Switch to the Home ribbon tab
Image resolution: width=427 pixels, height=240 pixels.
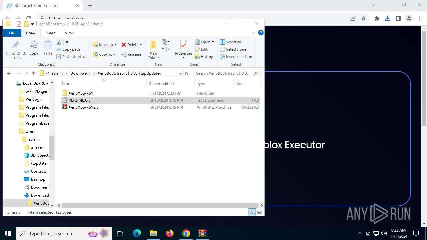point(31,33)
